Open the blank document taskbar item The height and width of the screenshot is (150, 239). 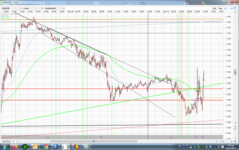coord(65,147)
